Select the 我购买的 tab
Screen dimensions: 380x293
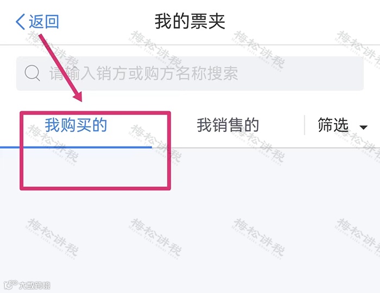pos(76,125)
